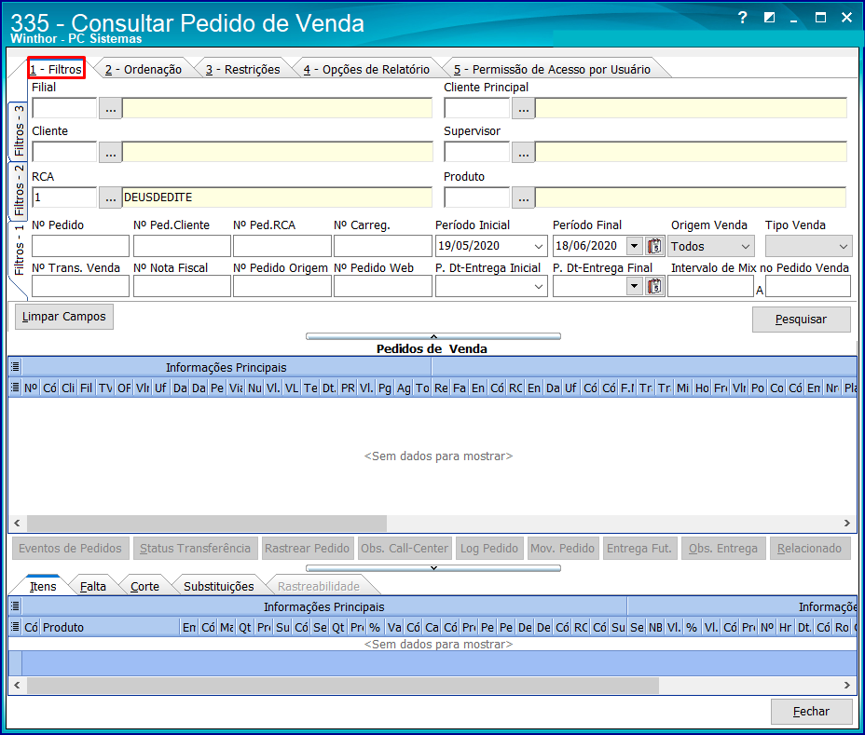Switch to the 1 - Filtros tab

56,69
